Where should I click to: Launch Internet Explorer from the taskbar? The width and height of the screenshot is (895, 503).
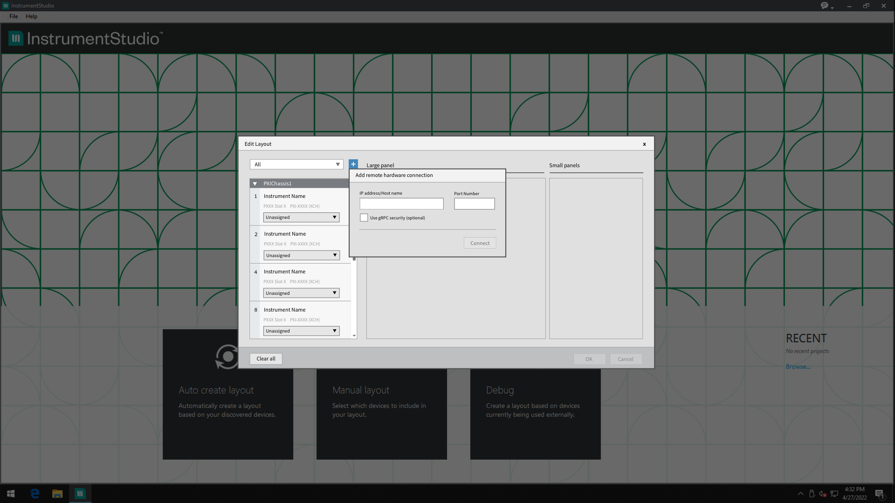(x=34, y=494)
